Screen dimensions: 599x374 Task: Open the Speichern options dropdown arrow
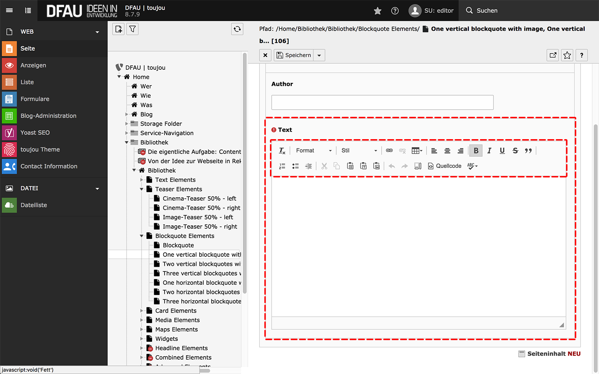319,55
